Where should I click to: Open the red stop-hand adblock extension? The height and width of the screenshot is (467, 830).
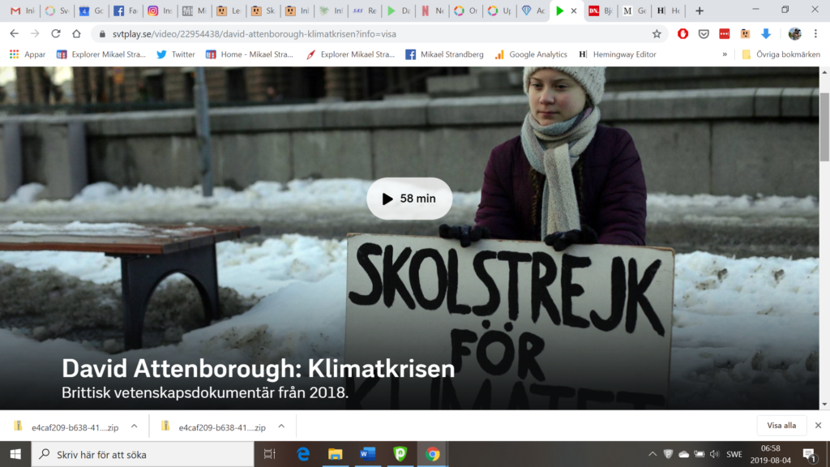coord(682,34)
